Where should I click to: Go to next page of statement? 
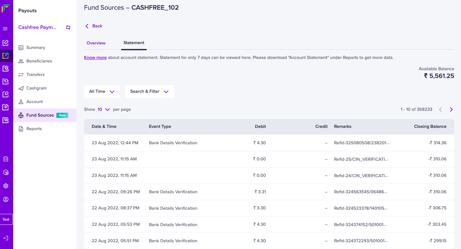tap(451, 110)
